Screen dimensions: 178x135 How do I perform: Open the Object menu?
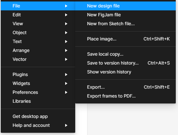tap(38, 33)
